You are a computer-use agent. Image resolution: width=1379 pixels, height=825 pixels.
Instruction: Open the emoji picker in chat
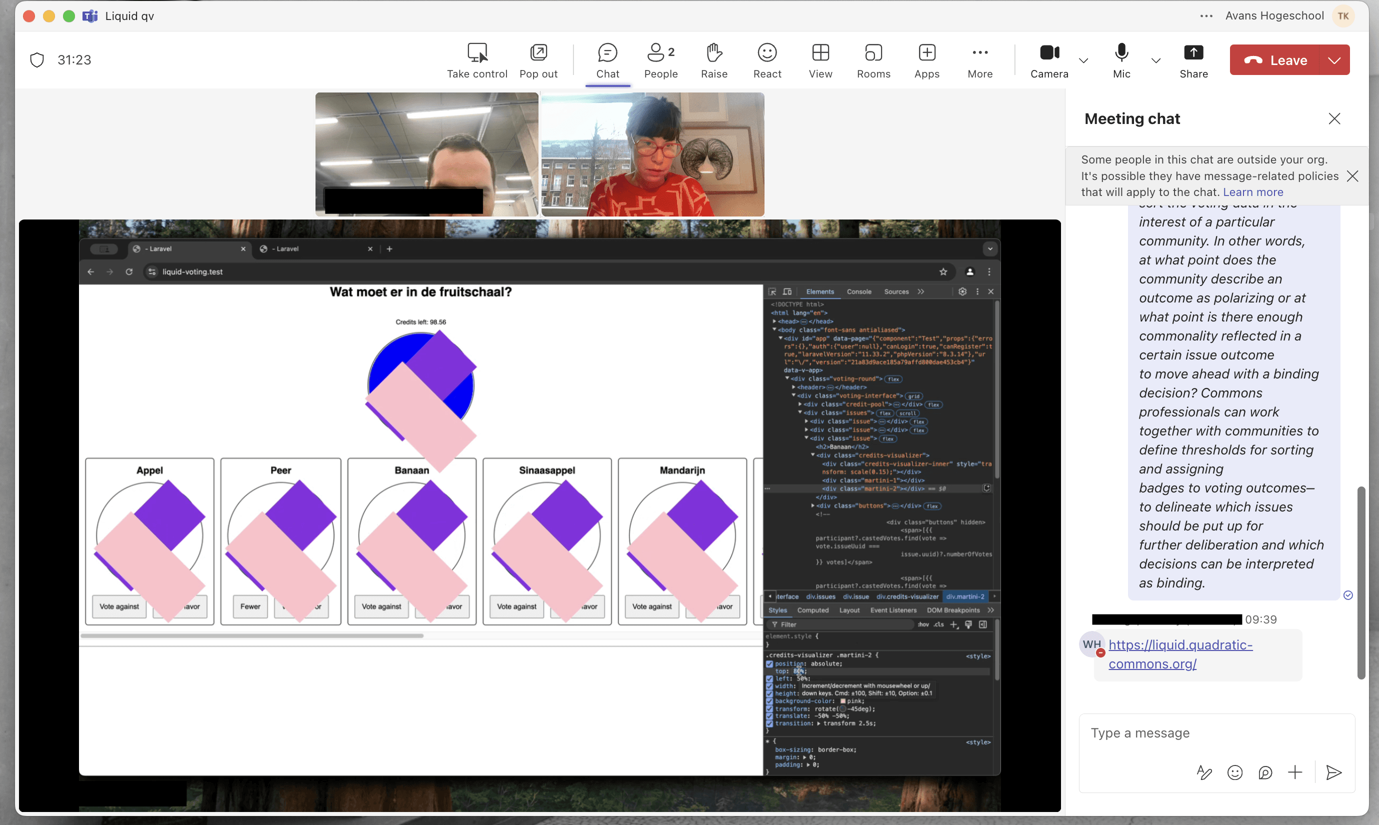[x=1234, y=772]
